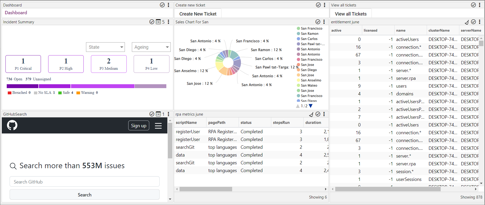This screenshot has height=205, width=485.
Task: Toggle San Ramon legend entry in sales chart
Action: 308,34
